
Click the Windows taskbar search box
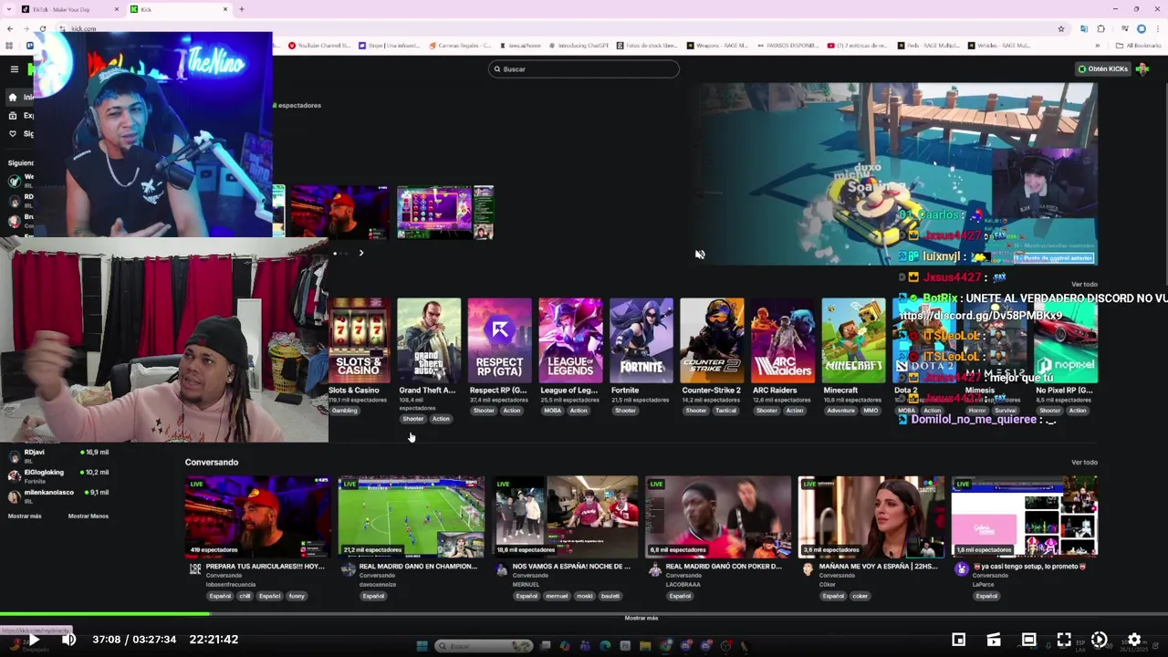point(485,646)
